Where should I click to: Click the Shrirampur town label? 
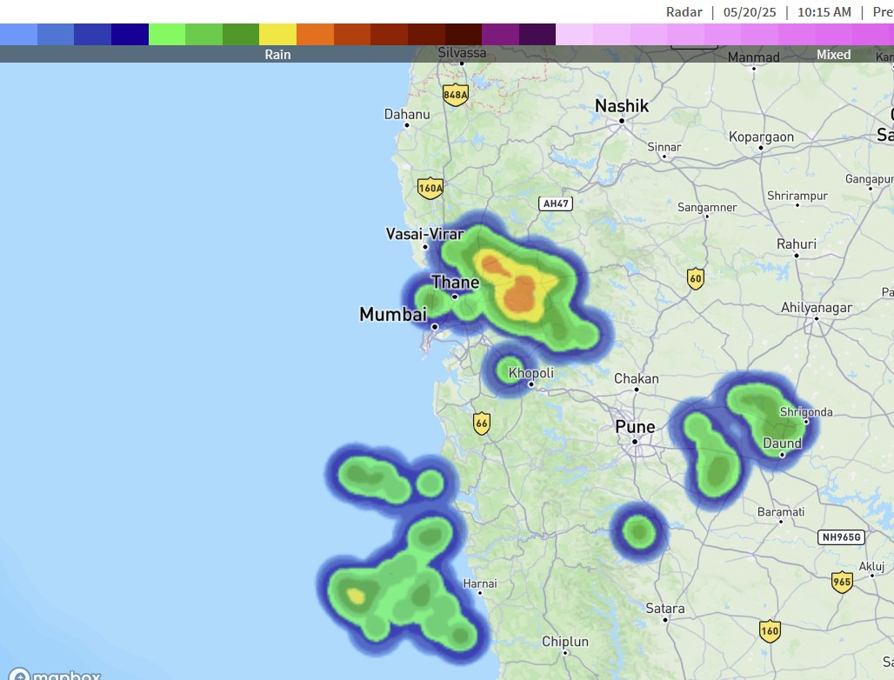[797, 196]
